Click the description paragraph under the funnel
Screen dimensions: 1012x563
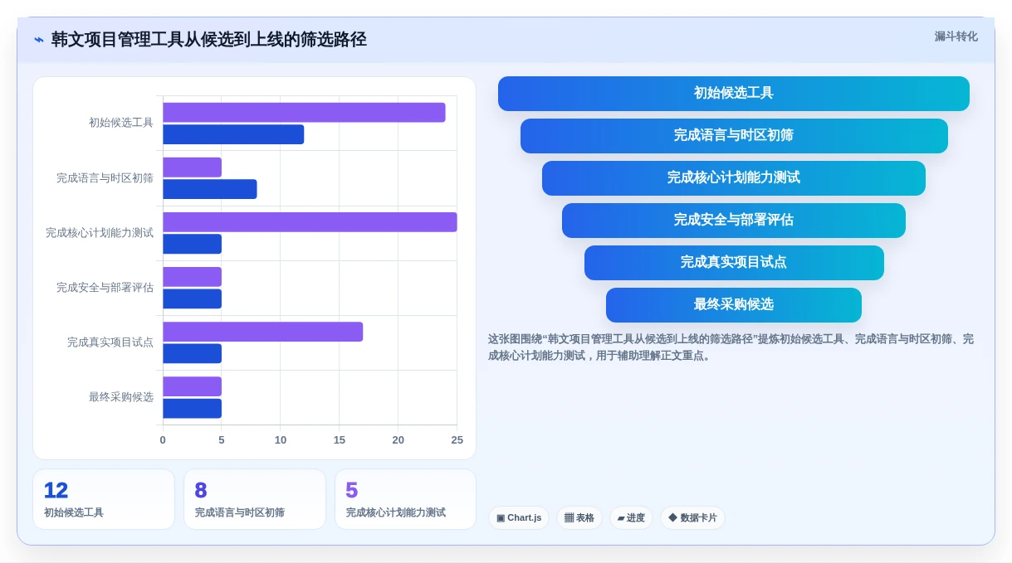coord(733,347)
